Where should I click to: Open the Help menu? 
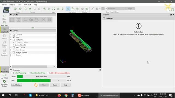click(35, 5)
